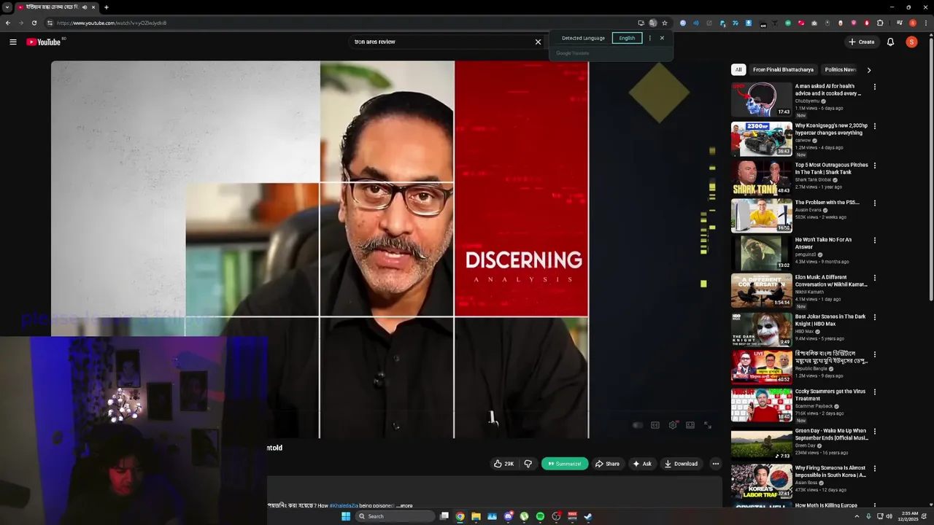Open File Explorer from taskbar

476,516
